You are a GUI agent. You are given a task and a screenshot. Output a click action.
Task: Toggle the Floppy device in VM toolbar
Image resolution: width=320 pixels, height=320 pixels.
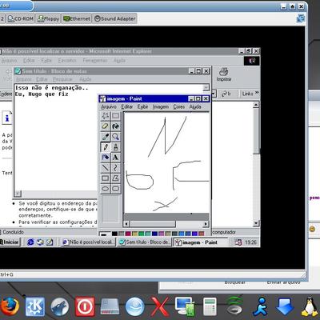(x=49, y=18)
